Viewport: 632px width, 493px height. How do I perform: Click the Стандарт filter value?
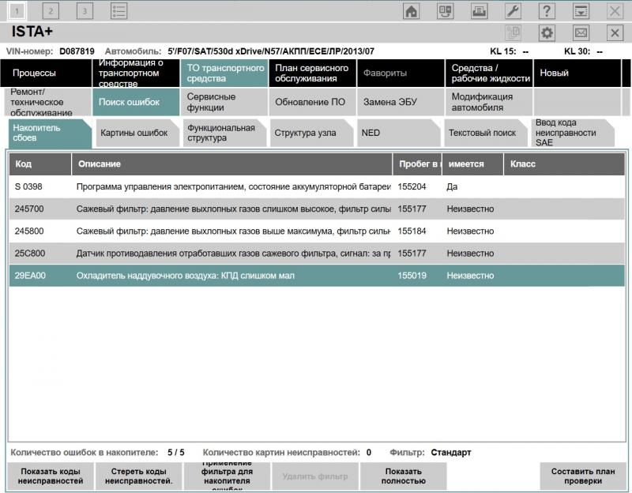click(450, 452)
